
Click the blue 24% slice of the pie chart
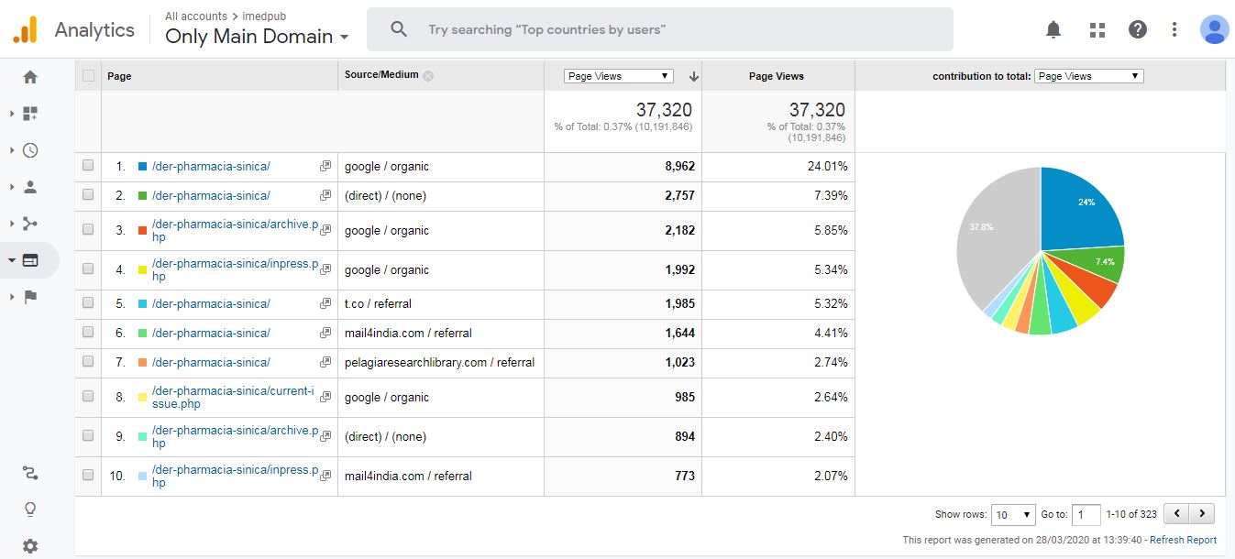coord(1082,211)
